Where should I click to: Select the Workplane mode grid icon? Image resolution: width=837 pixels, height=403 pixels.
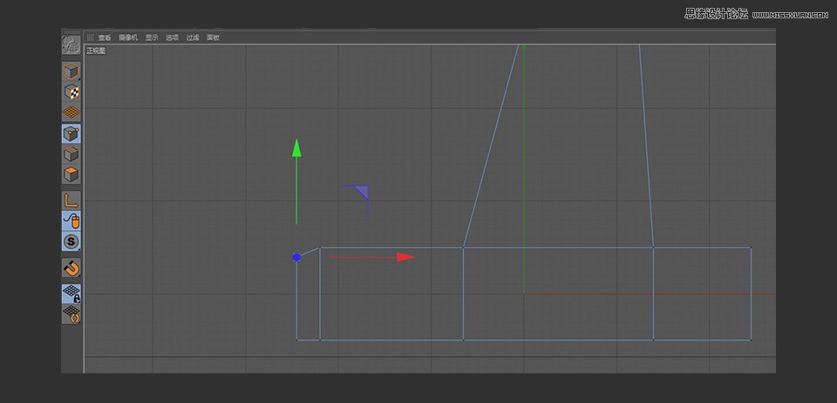click(x=71, y=112)
